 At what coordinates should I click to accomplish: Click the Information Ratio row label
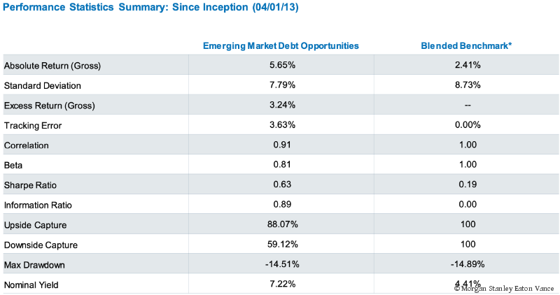click(38, 205)
